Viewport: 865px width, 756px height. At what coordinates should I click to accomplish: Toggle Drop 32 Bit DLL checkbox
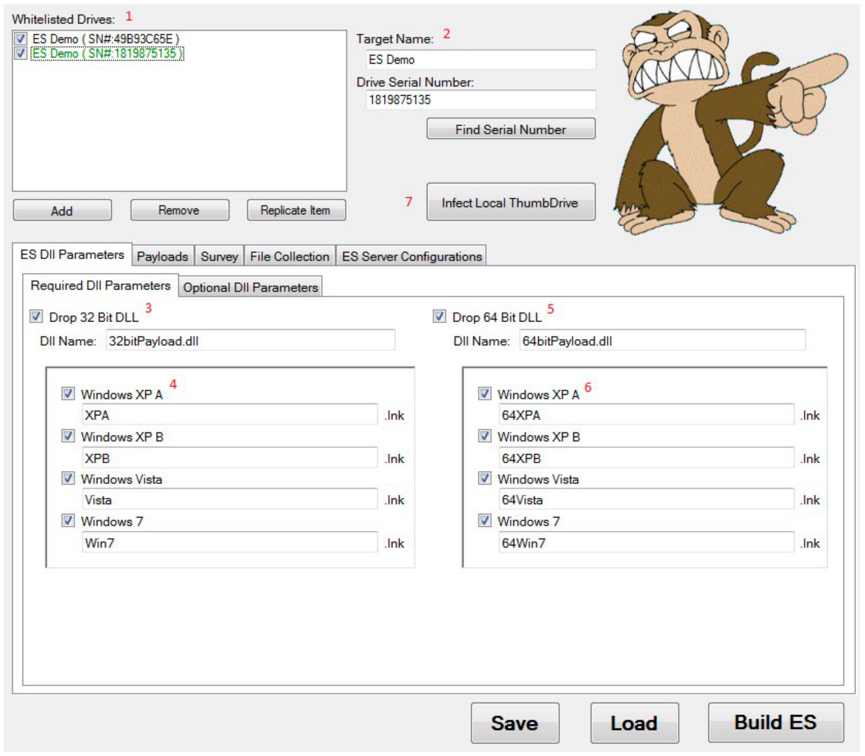click(x=36, y=316)
